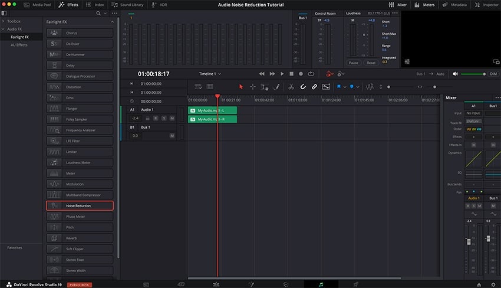Select the De-Esser effect
This screenshot has height=288, width=501.
click(x=80, y=44)
